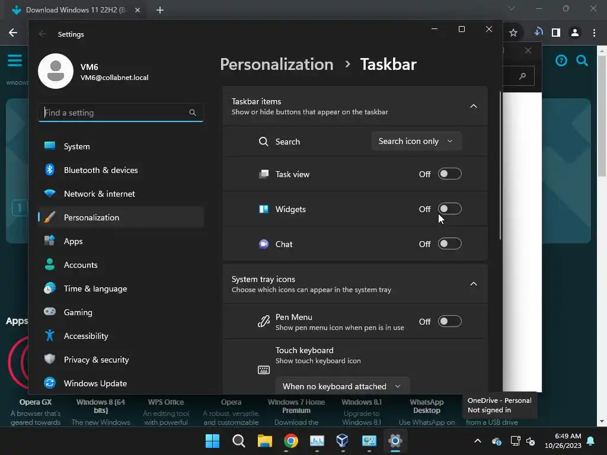This screenshot has width=607, height=455.
Task: Go back with Settings back arrow
Action: 43,34
